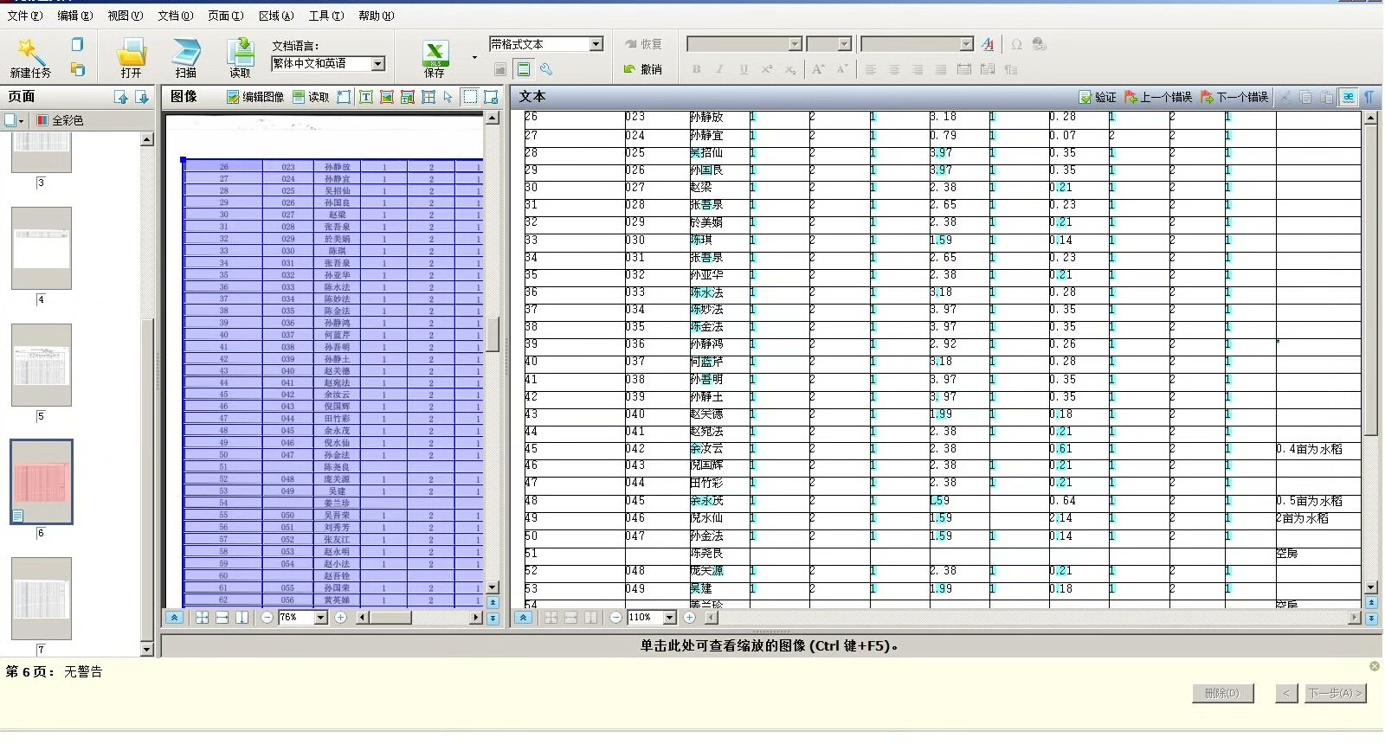Expand the document language dropdown

pyautogui.click(x=378, y=64)
